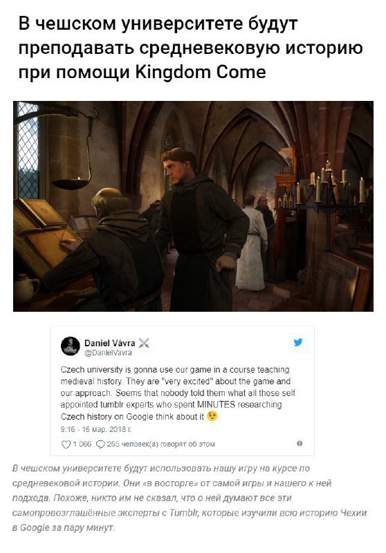Open the Daniel Vávra display name link
The image size is (386, 553).
pyautogui.click(x=110, y=343)
